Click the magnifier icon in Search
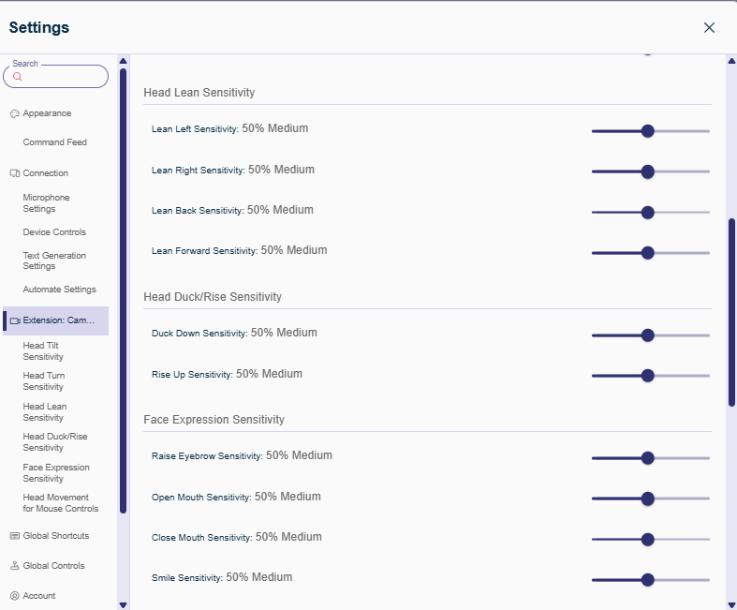Image resolution: width=737 pixels, height=610 pixels. pos(18,77)
